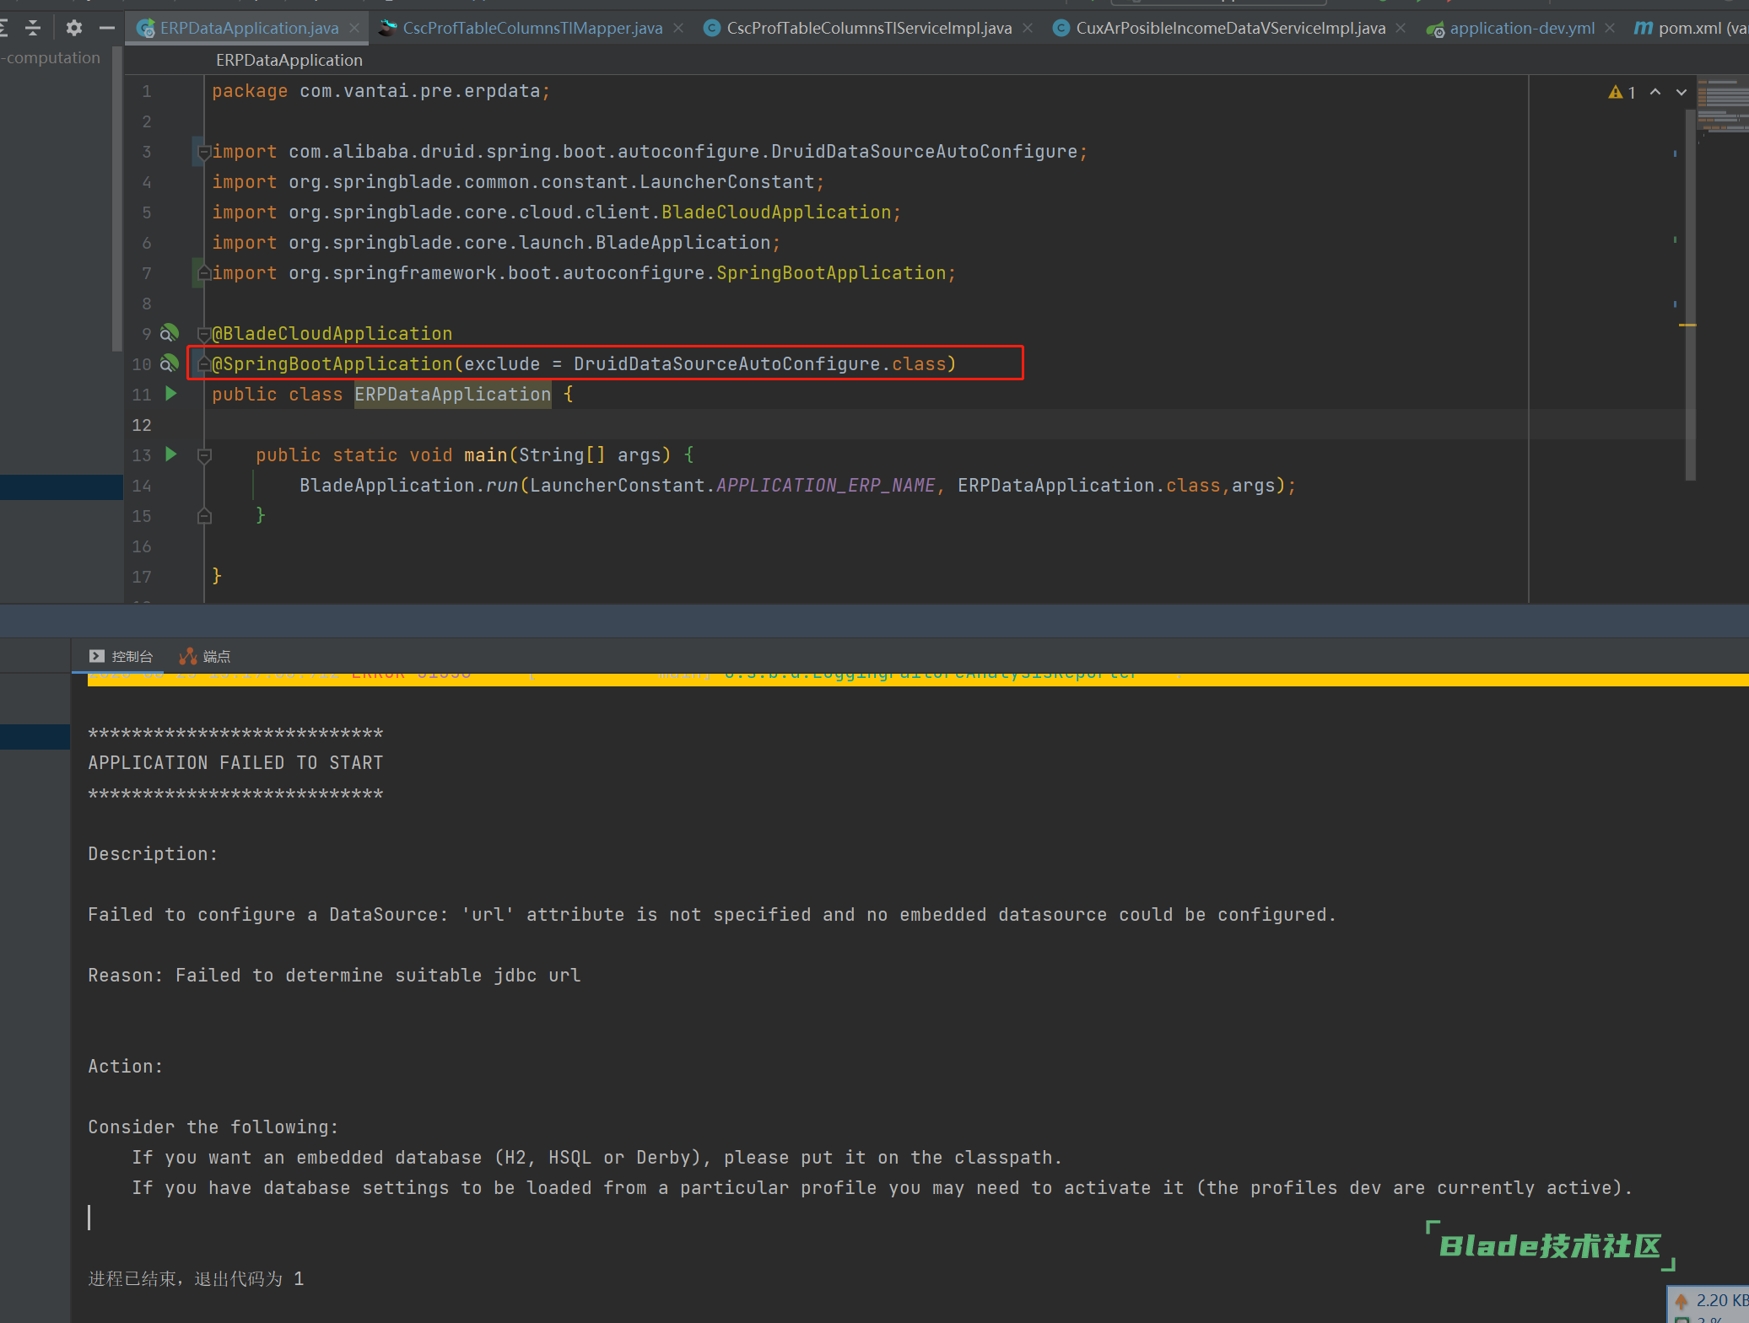This screenshot has width=1749, height=1323.
Task: Click Spring bean gutter icon on line 10
Action: [170, 363]
